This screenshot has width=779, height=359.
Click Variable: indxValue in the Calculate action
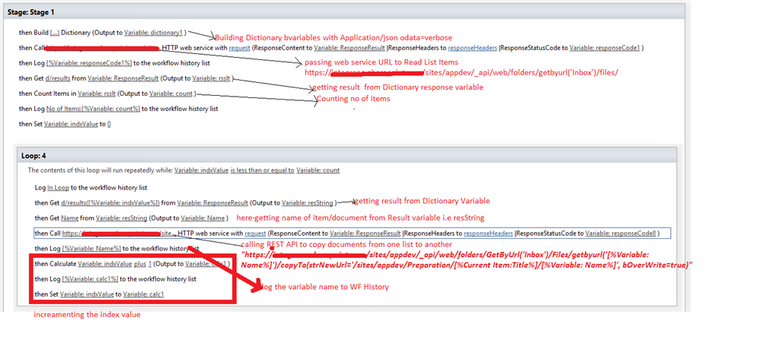(105, 264)
